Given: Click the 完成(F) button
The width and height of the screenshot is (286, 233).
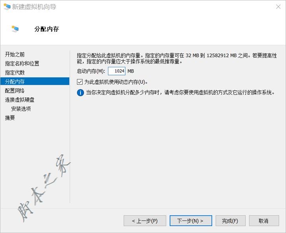Looking at the screenshot, I should (x=230, y=221).
